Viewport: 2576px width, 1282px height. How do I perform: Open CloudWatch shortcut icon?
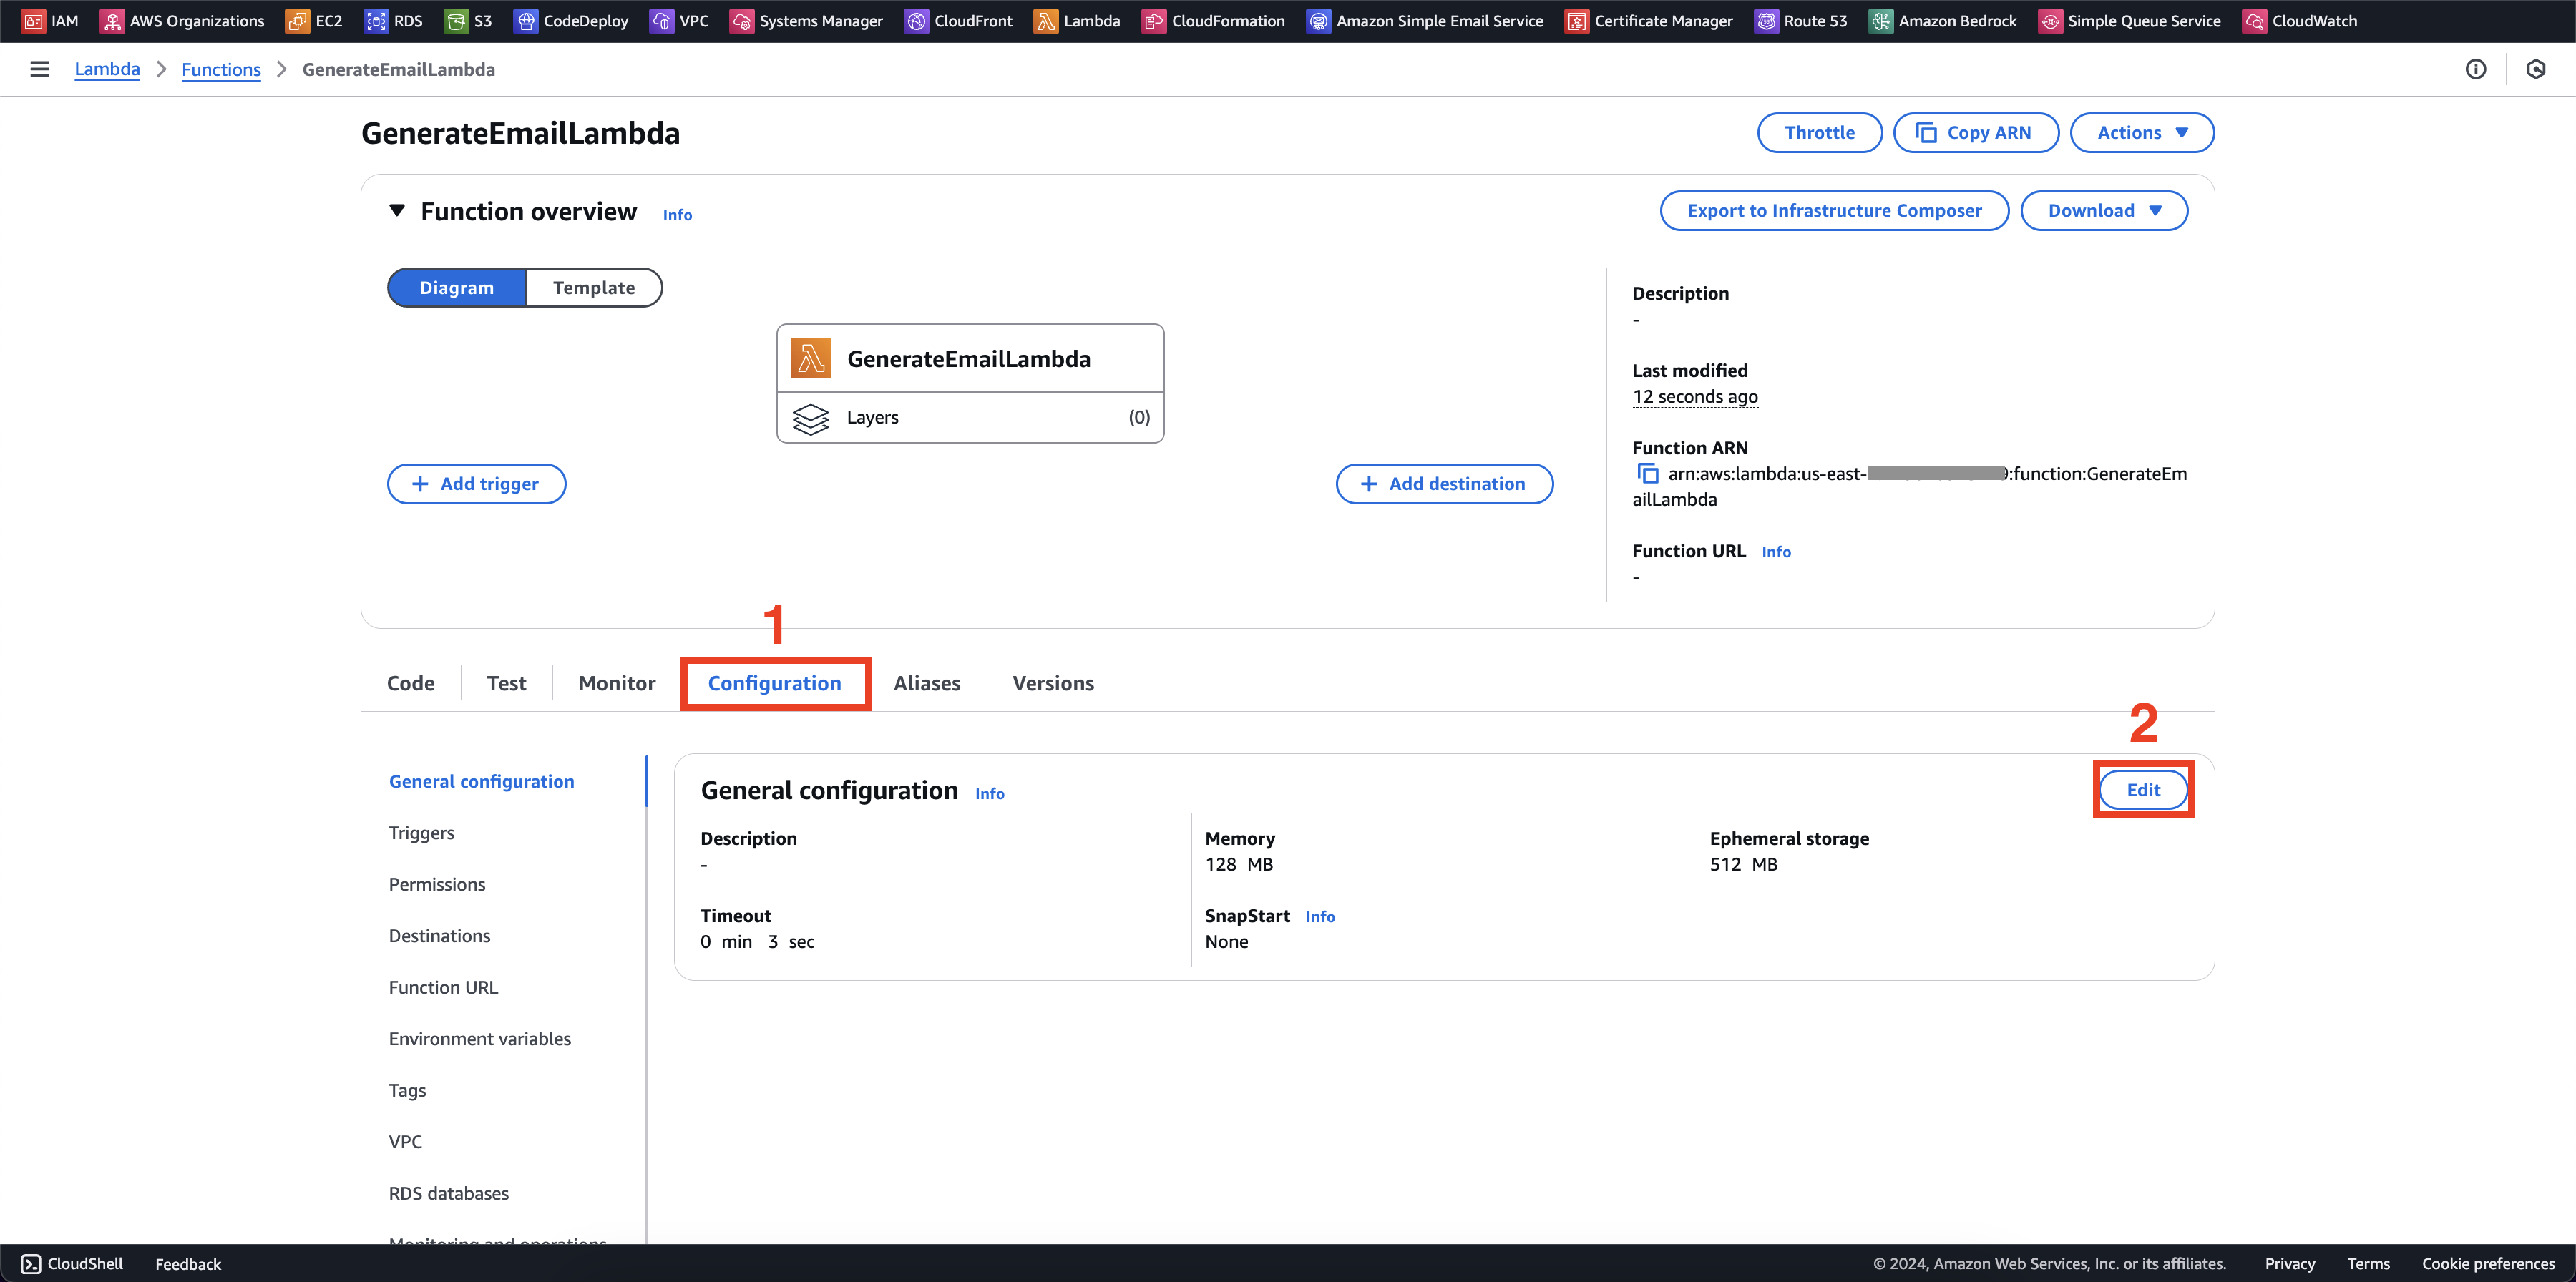coord(2254,21)
